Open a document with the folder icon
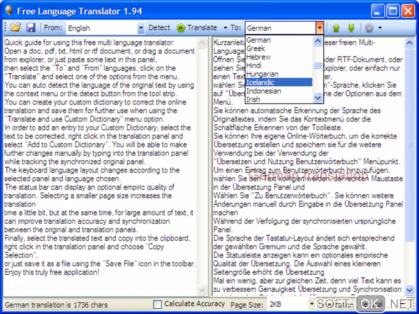The height and width of the screenshot is (314, 419). coord(16,28)
